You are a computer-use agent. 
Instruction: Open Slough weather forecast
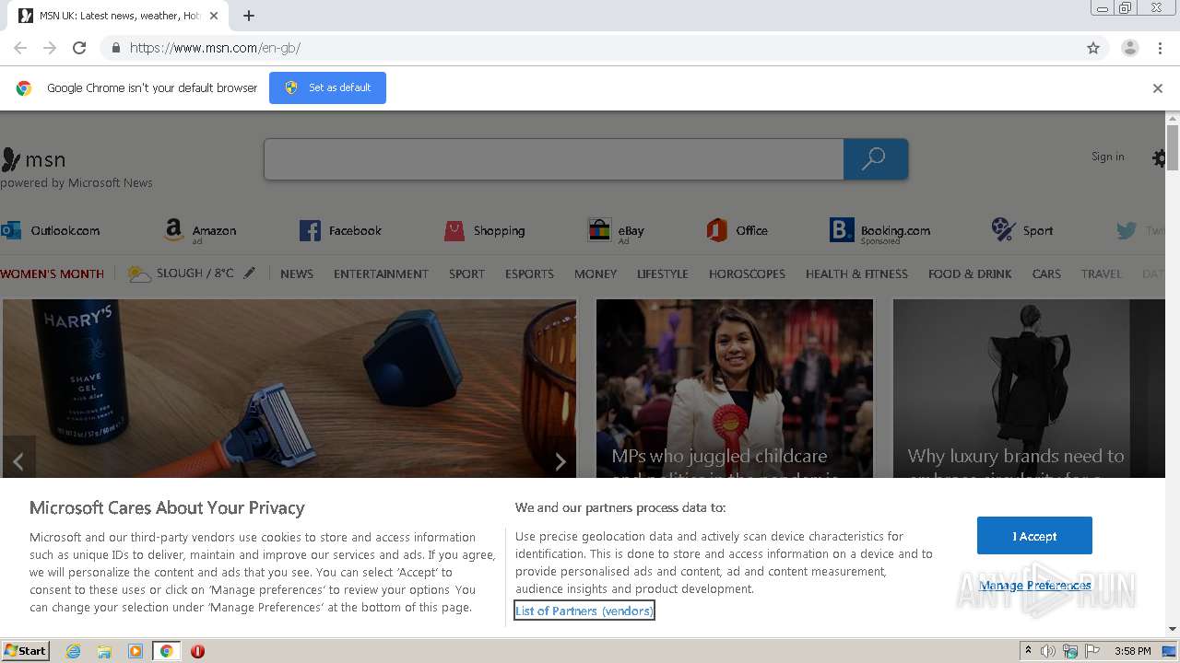pyautogui.click(x=181, y=273)
